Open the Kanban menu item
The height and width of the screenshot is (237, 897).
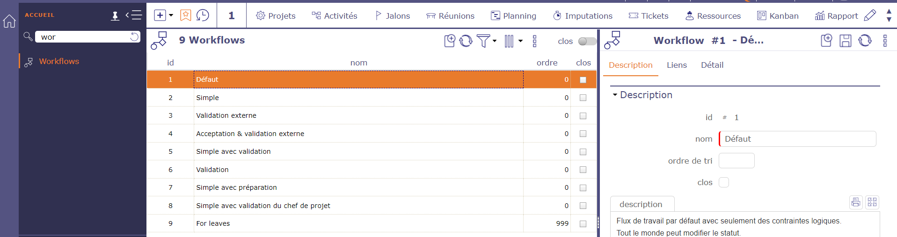pos(778,16)
